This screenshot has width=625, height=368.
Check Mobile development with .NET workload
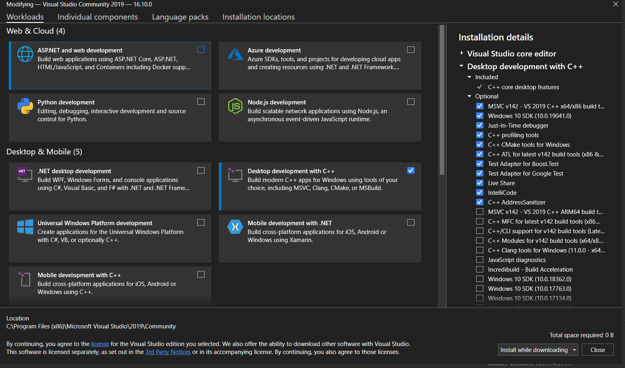411,222
